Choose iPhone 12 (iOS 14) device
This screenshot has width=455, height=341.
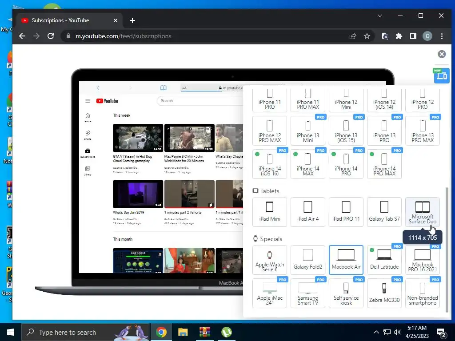coord(384,100)
